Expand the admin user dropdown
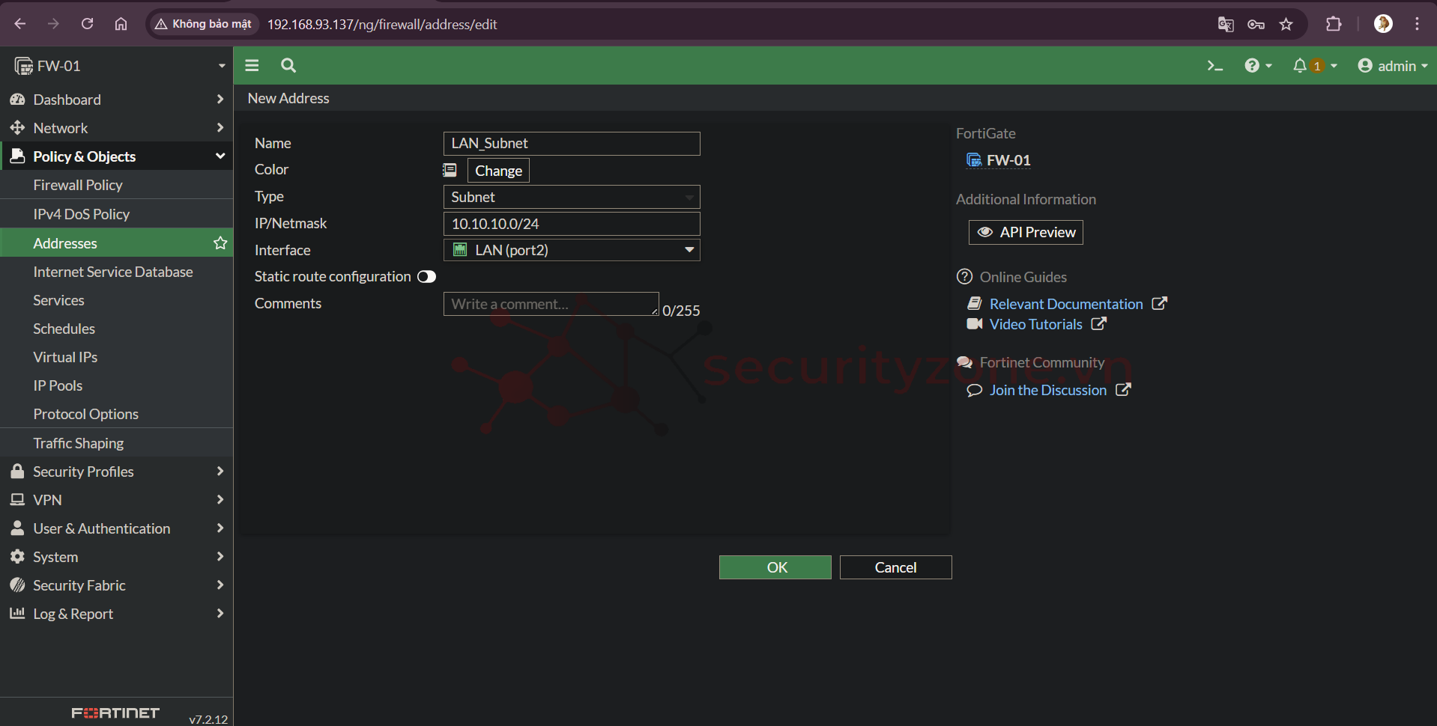The width and height of the screenshot is (1437, 726). coord(1393,66)
